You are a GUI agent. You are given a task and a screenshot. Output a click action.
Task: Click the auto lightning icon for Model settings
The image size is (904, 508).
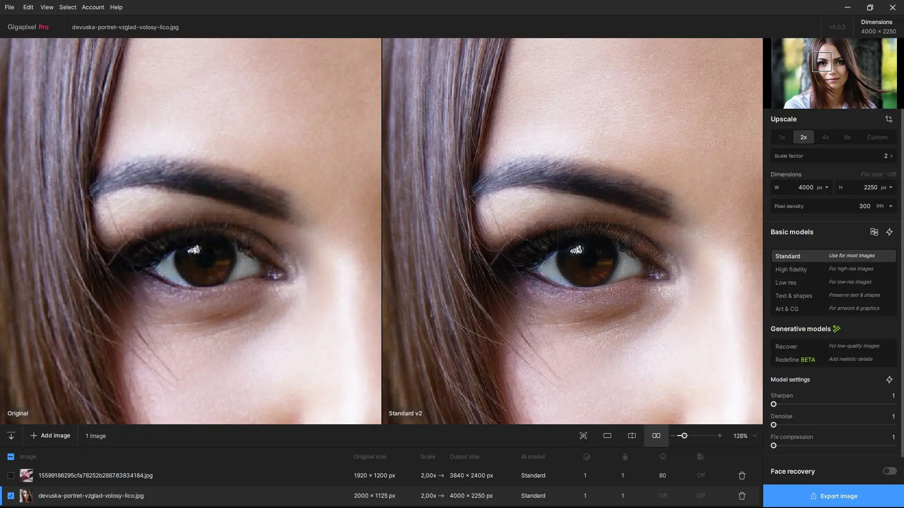889,380
